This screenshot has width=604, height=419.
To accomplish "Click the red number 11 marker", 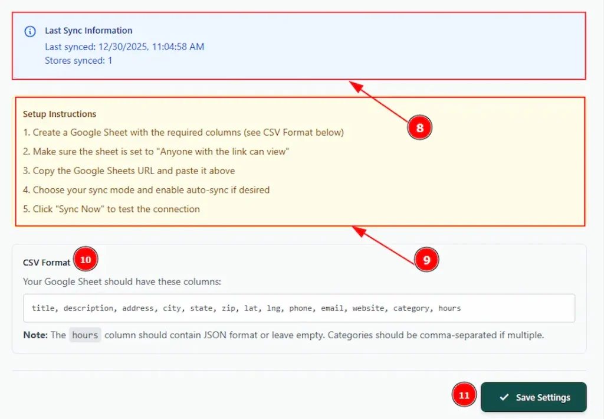I will [464, 395].
